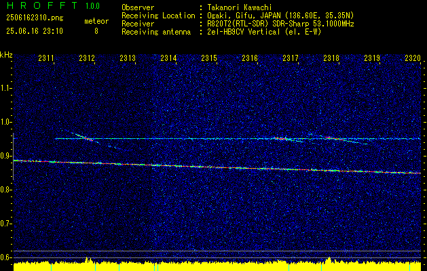
Task: Click the observer name Takanori Kawachi
Action: point(240,7)
